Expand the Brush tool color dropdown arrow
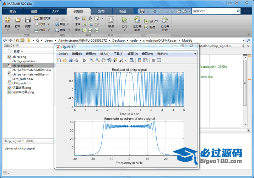The width and height of the screenshot is (254, 178). 125,61
